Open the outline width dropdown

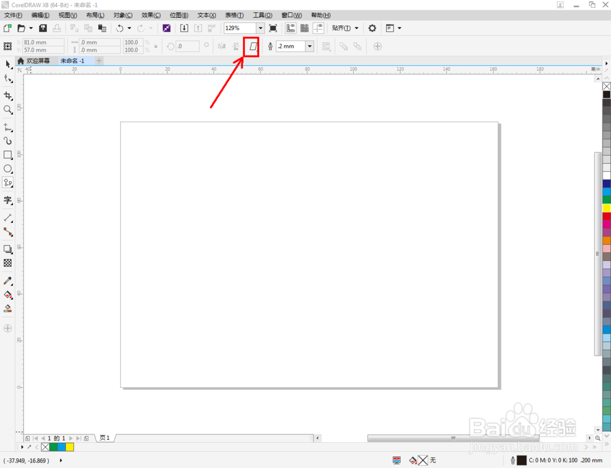[x=310, y=46]
